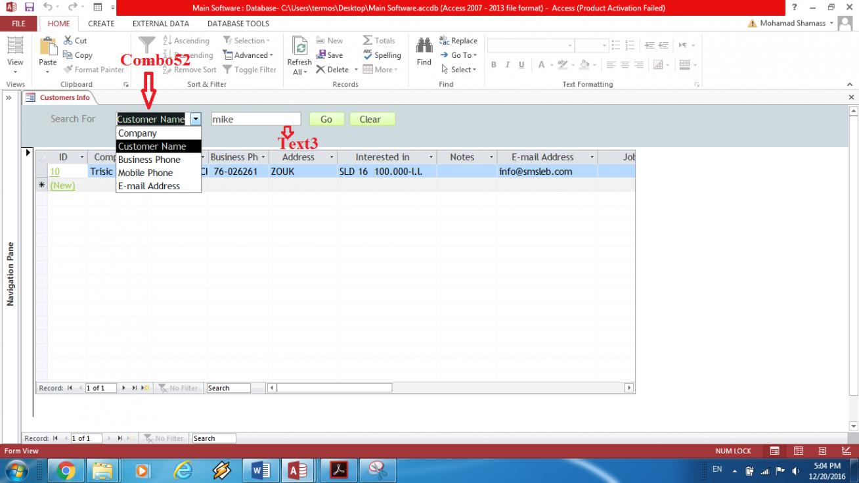Open Find with the binoculars icon
Viewport: 859px width, 483px height.
click(424, 46)
